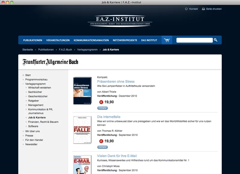The height and width of the screenshot is (174, 240).
Task: Click the F.A.Z.-Institut logo
Action: (x=120, y=21)
